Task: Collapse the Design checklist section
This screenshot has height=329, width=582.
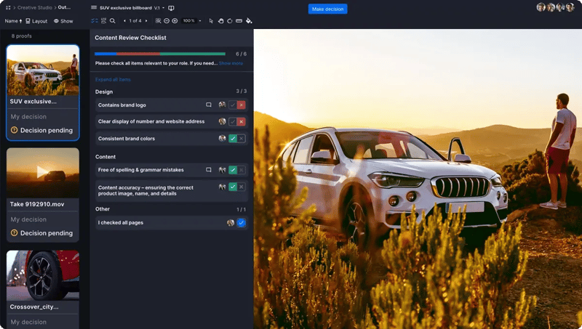Action: pyautogui.click(x=104, y=92)
